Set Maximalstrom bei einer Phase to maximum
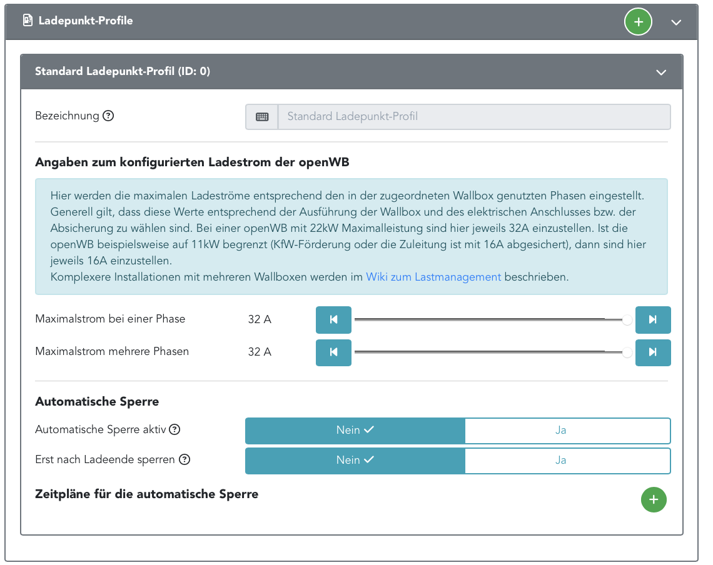This screenshot has width=713, height=565. [652, 320]
